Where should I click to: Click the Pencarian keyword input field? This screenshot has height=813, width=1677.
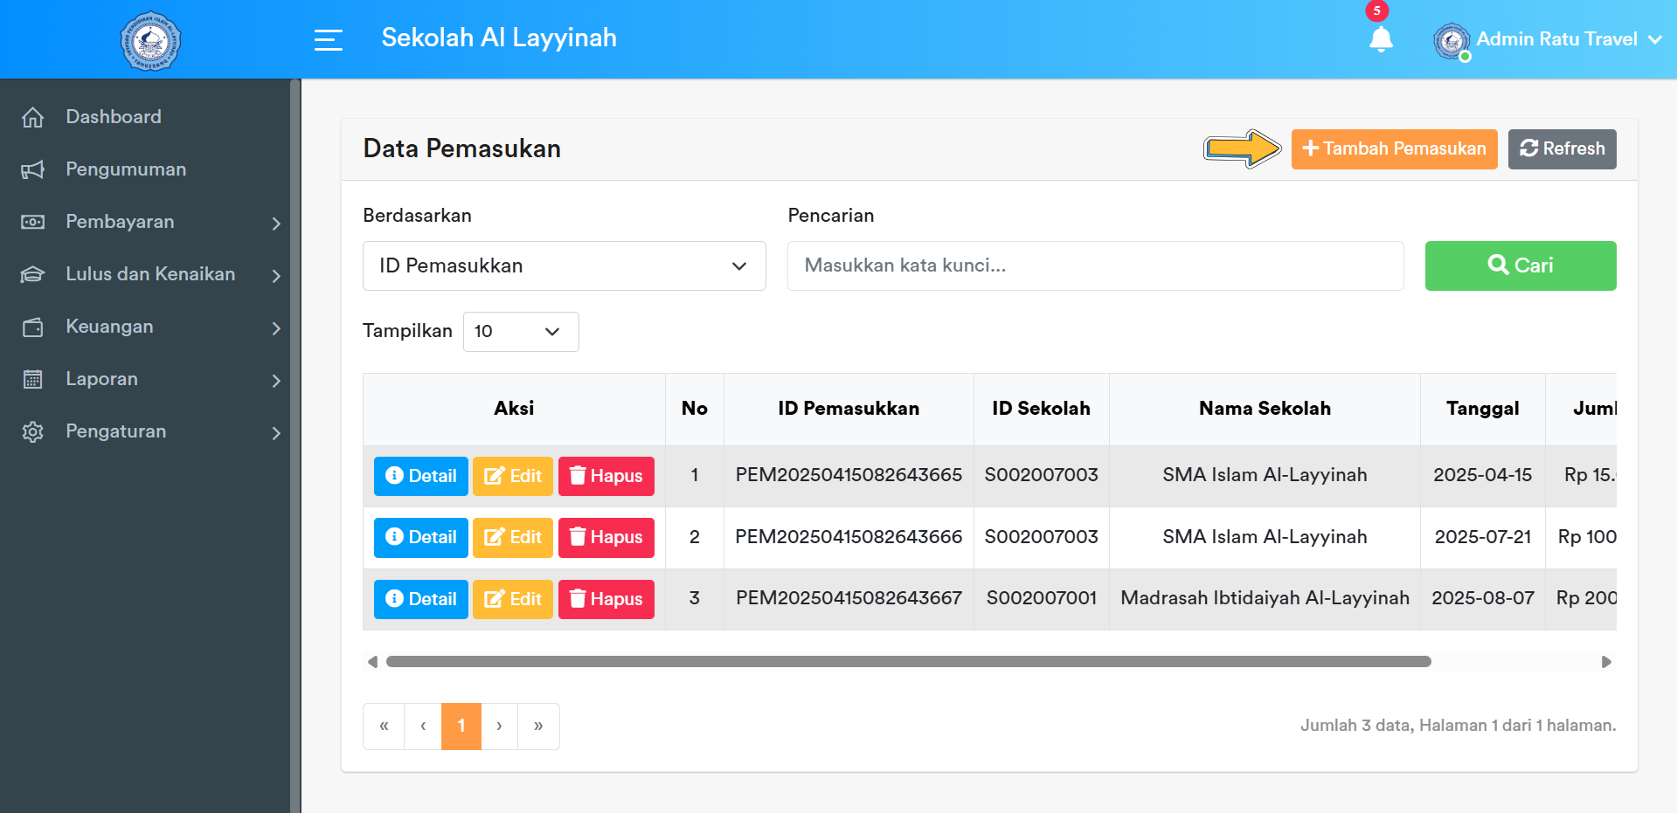(1095, 265)
